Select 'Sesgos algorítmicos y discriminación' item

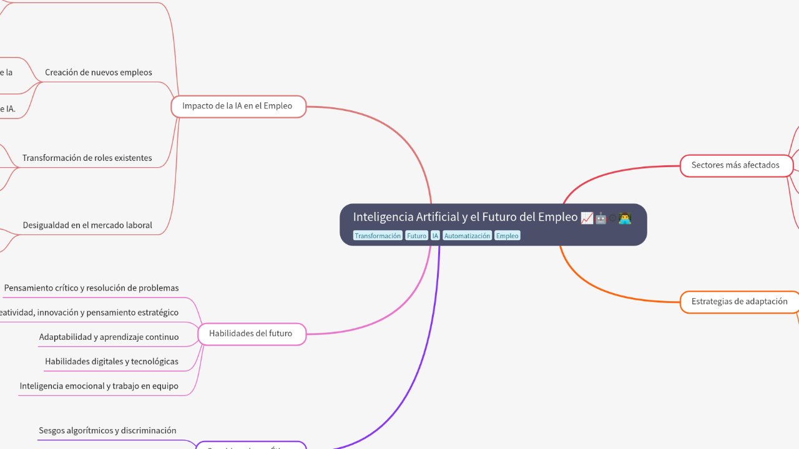point(107,431)
